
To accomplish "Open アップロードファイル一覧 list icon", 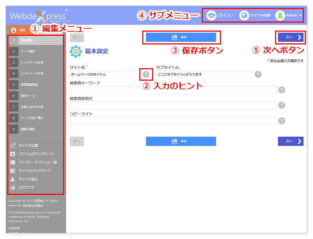I will [x=13, y=162].
